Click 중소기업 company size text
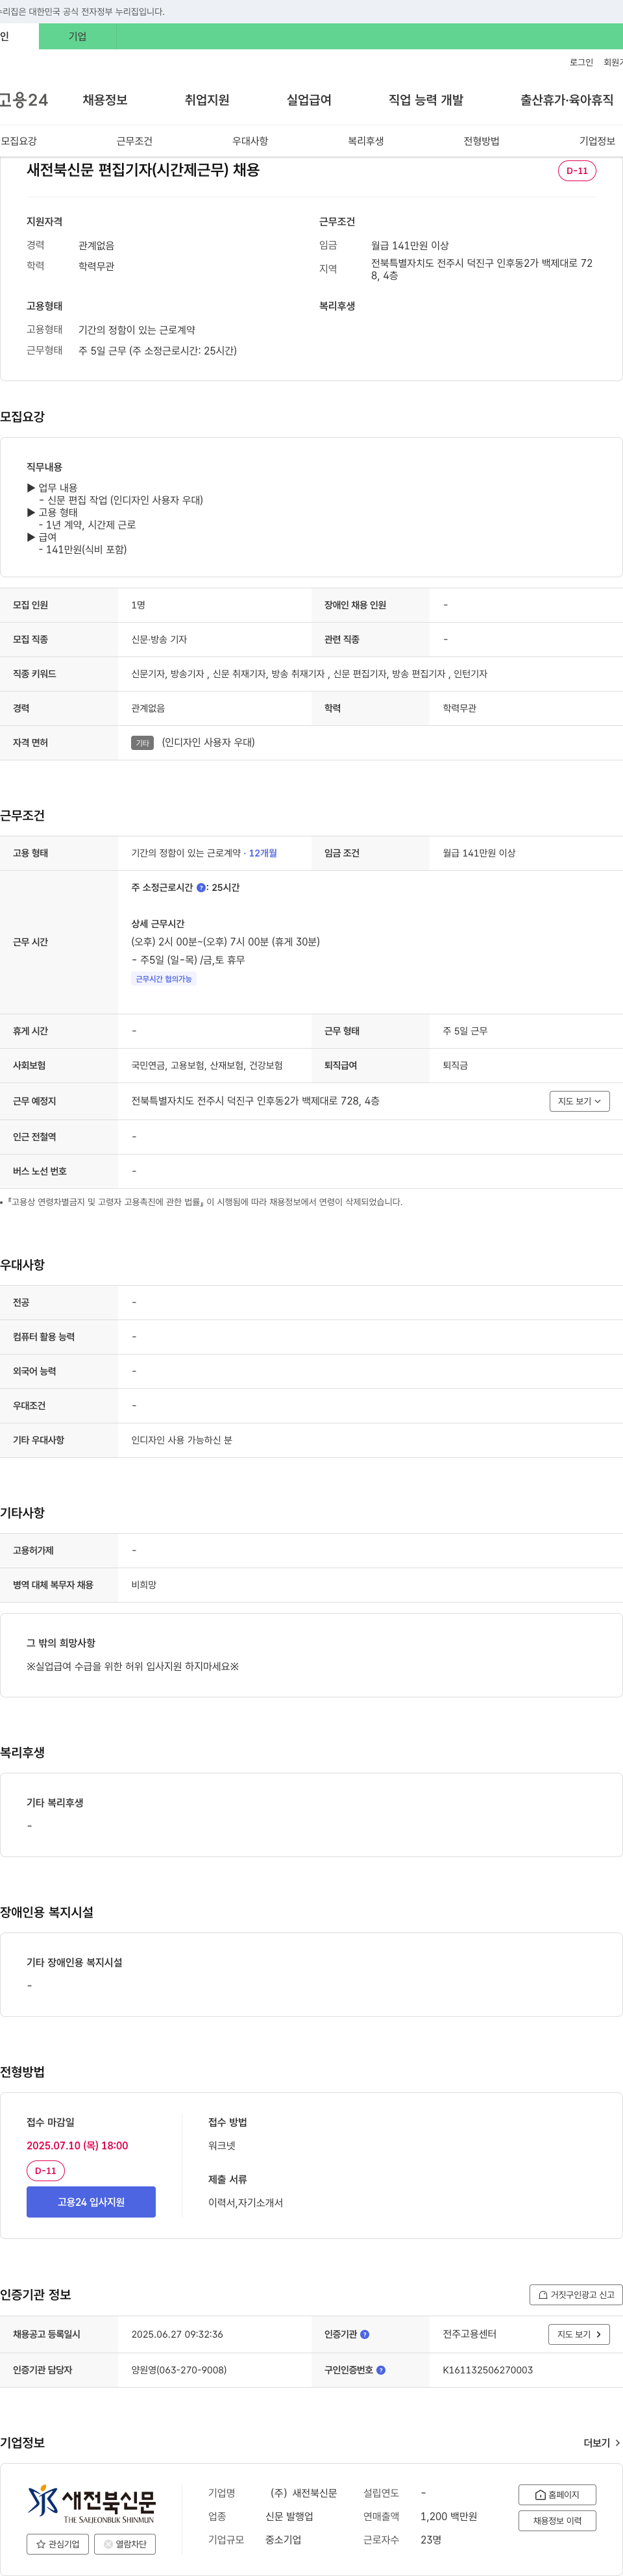The image size is (623, 2576). click(x=283, y=2540)
